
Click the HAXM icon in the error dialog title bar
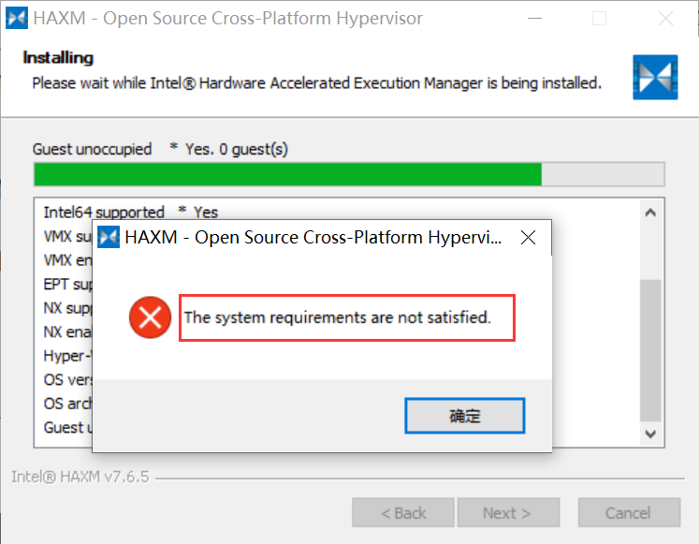109,237
